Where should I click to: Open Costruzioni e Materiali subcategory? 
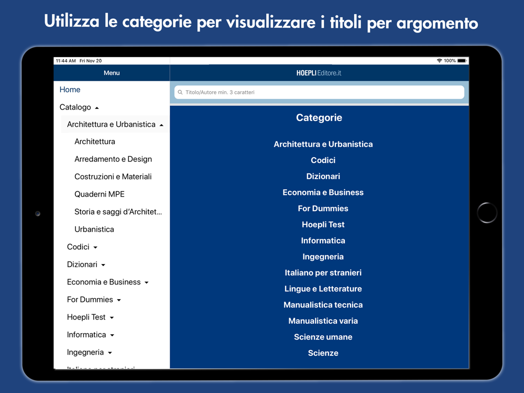tap(113, 177)
